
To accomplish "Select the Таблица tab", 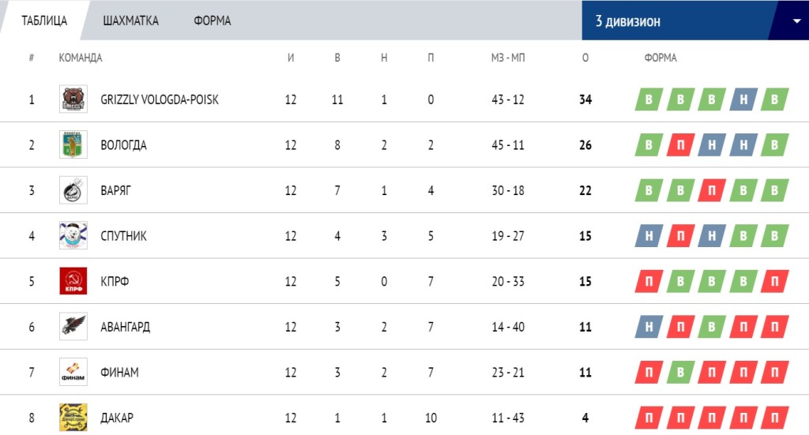I will (x=44, y=21).
